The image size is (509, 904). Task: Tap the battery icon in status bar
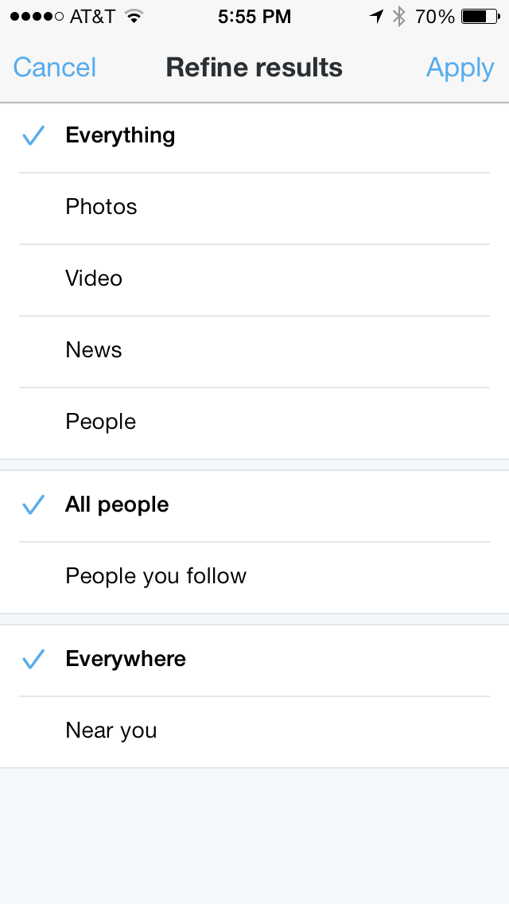pyautogui.click(x=480, y=16)
